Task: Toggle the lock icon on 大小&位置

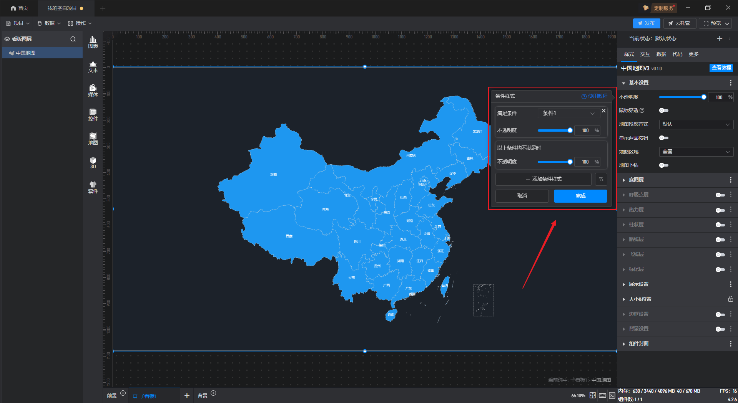Action: (731, 299)
